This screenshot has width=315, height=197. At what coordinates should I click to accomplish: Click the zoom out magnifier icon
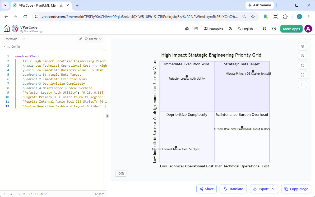coord(303,56)
